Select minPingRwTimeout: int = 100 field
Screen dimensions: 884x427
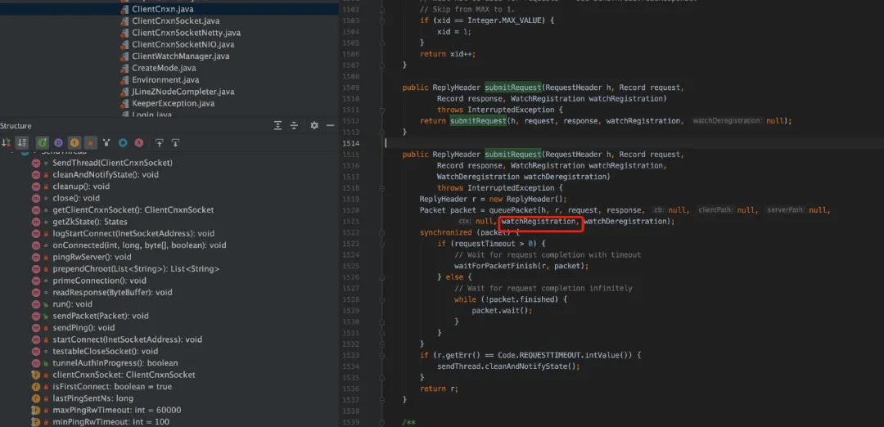click(110, 422)
